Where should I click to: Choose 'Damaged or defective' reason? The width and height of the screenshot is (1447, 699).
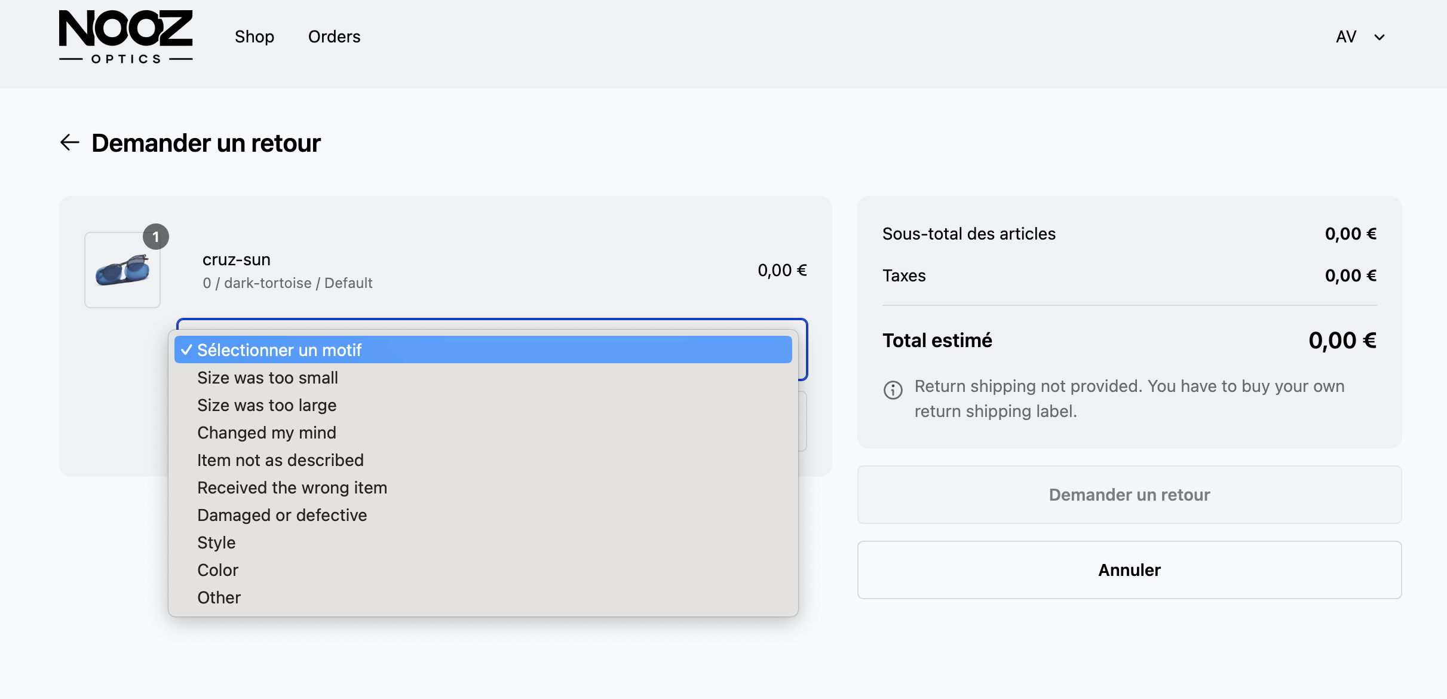[x=281, y=515]
